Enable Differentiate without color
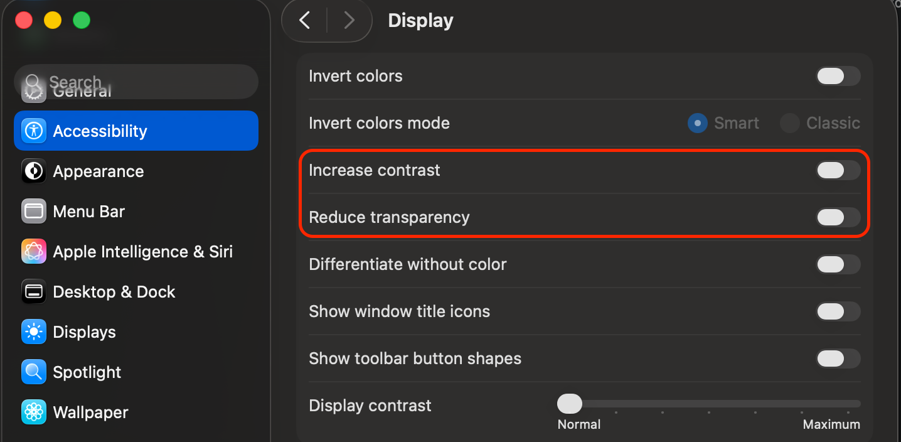This screenshot has width=901, height=442. click(x=838, y=264)
